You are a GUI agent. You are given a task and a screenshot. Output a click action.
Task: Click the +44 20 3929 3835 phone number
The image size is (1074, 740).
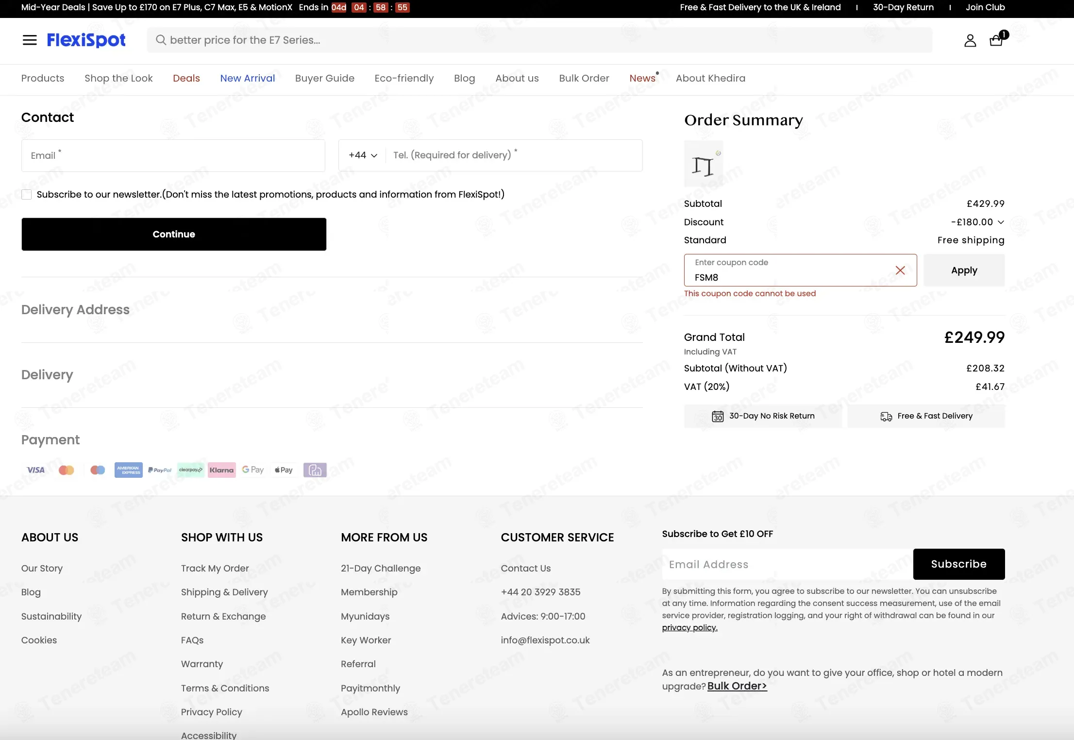(x=540, y=592)
